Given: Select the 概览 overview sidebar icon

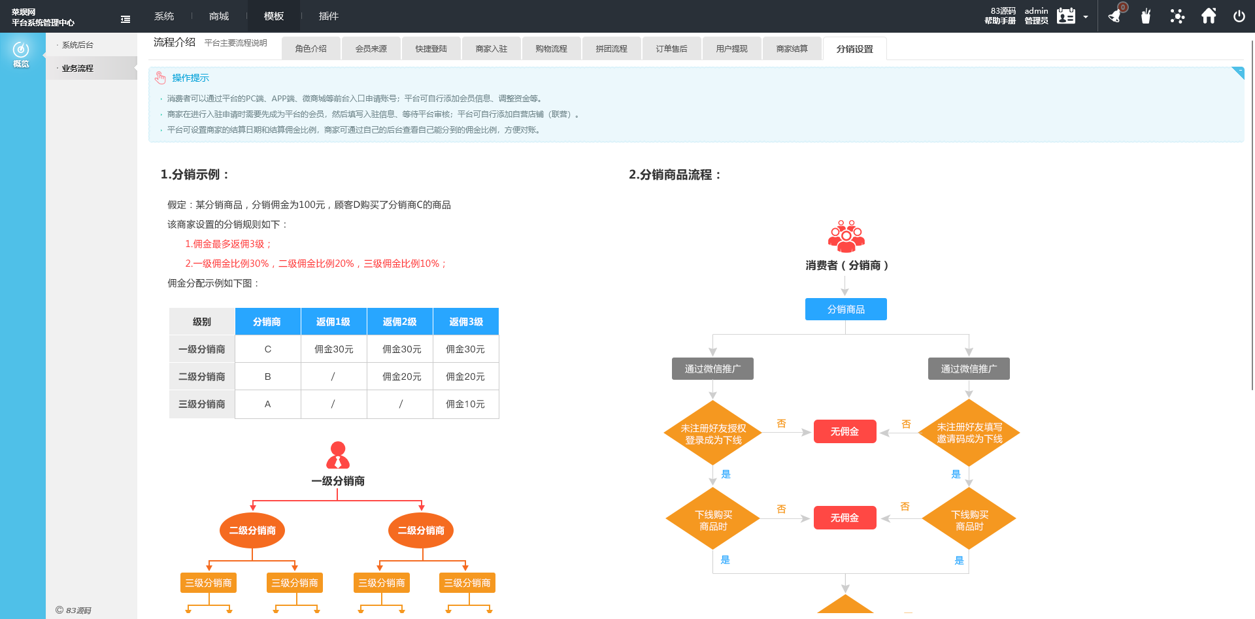Looking at the screenshot, I should [x=21, y=55].
